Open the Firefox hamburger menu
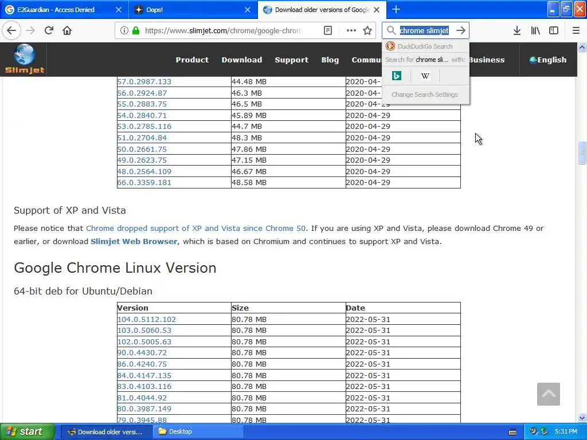 click(x=576, y=30)
